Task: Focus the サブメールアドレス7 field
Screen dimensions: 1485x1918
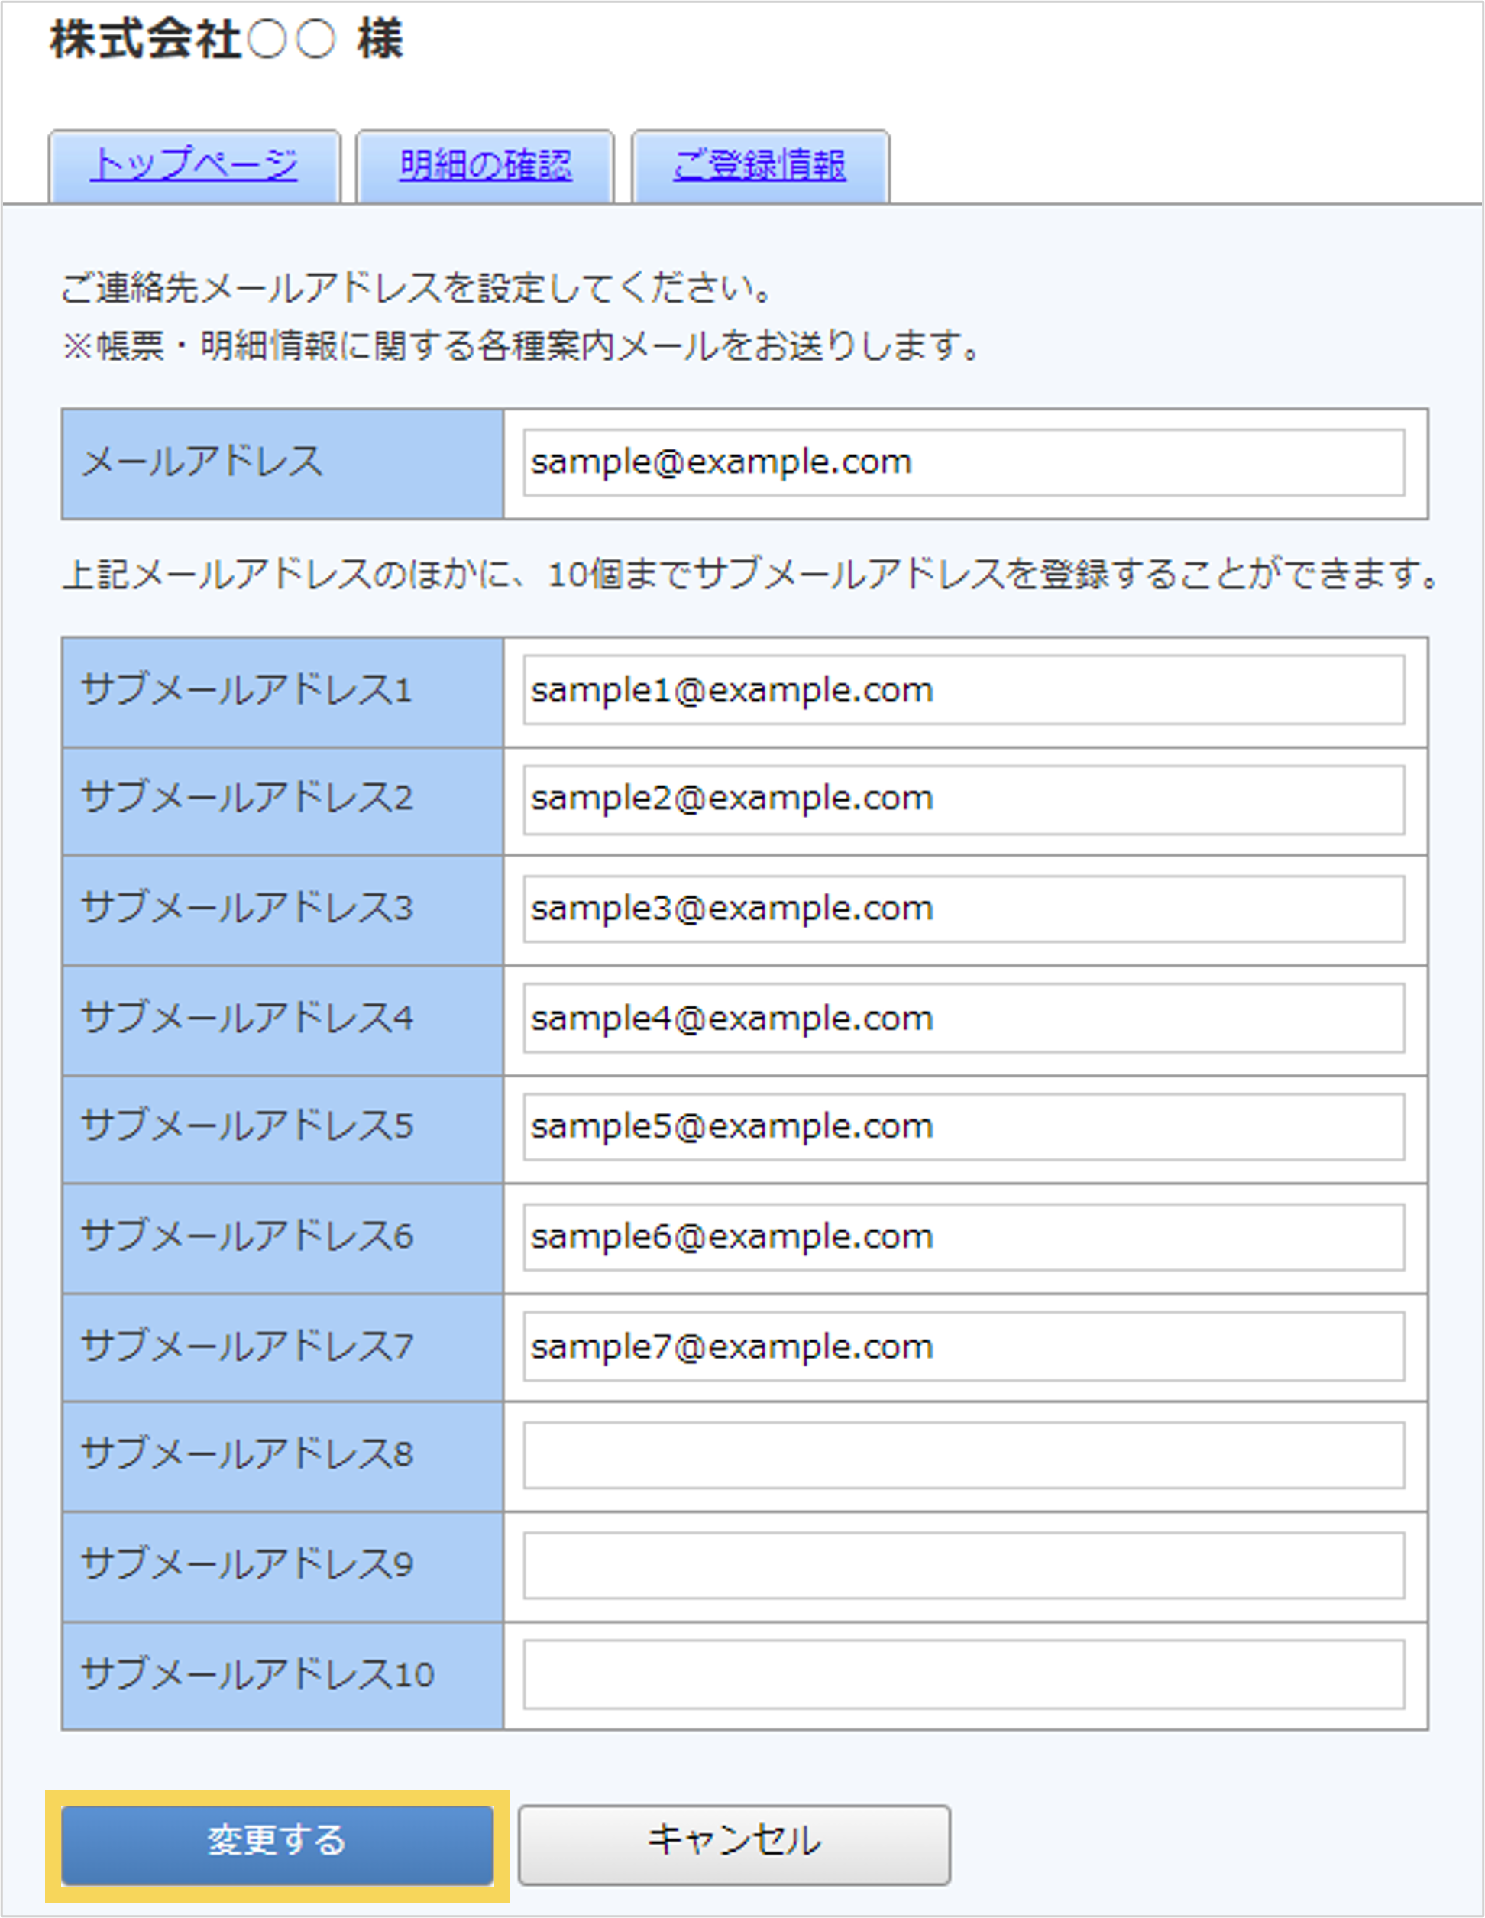Action: click(966, 1347)
